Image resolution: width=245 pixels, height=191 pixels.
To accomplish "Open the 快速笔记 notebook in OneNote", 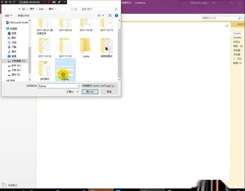I will [x=10, y=185].
